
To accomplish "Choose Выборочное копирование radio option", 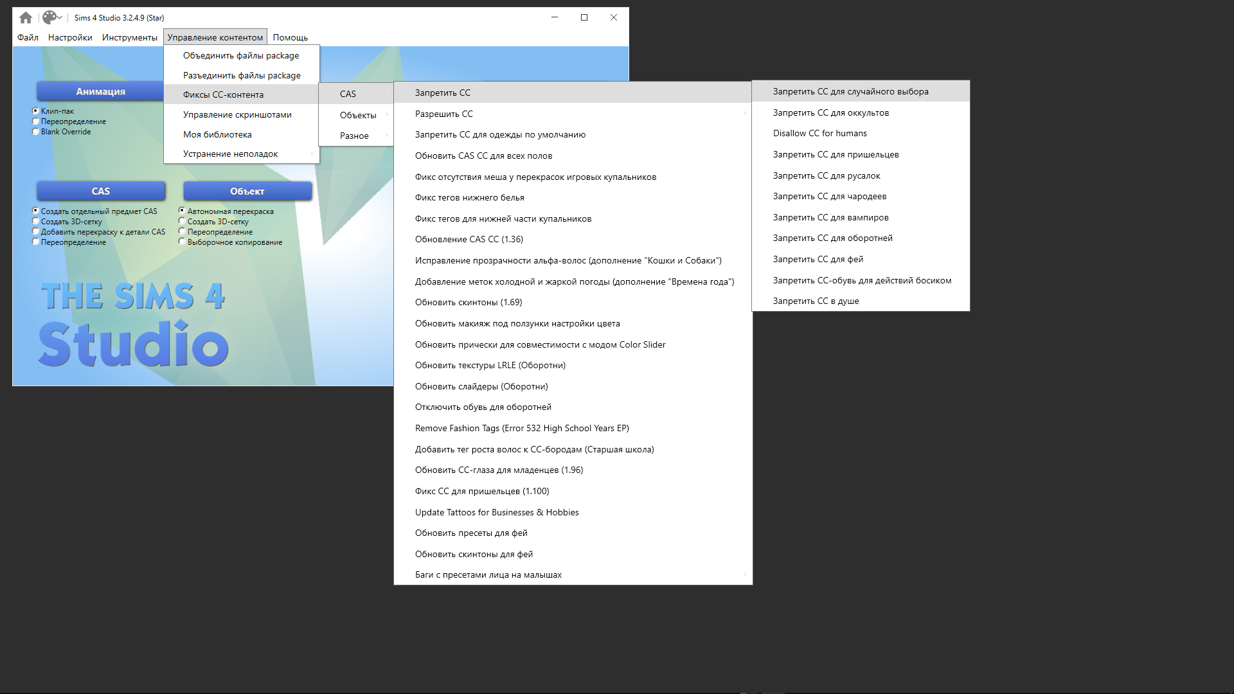I will [183, 242].
